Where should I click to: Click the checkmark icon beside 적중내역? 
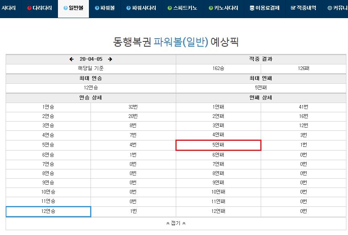293,8
